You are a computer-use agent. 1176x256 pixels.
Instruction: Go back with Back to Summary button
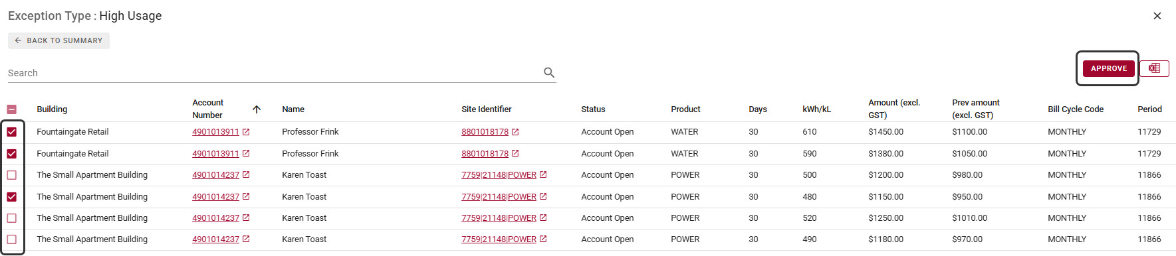(x=59, y=40)
